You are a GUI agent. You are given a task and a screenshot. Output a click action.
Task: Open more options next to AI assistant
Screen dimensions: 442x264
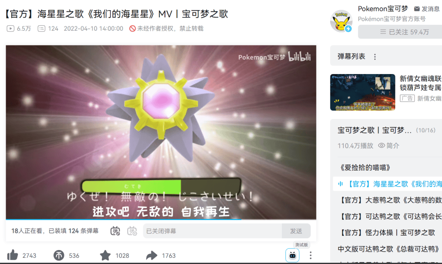[310, 255]
